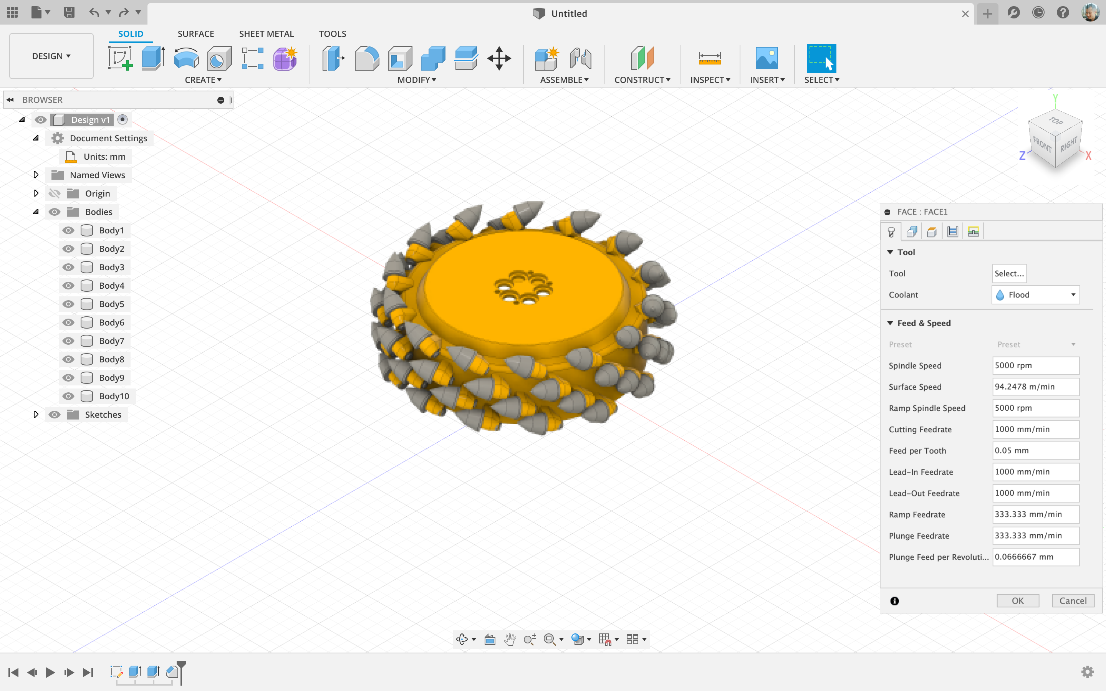1106x691 pixels.
Task: Click the OK button in Face dialog
Action: tap(1017, 600)
